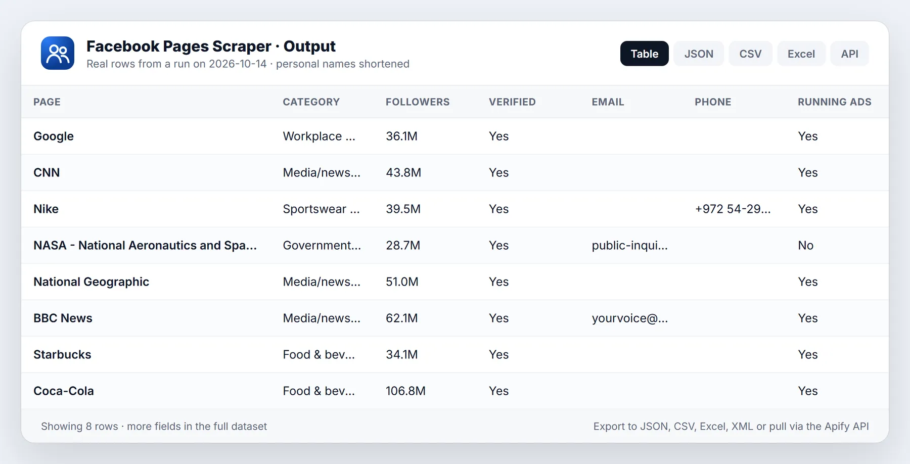Image resolution: width=910 pixels, height=464 pixels.
Task: Click BBC News yourvoice@... email cell
Action: click(629, 318)
